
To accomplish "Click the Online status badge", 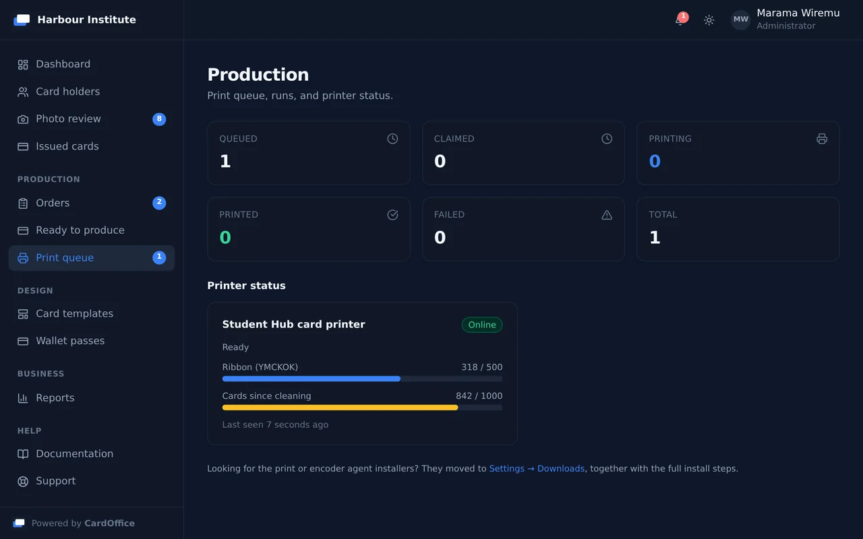I will 482,325.
